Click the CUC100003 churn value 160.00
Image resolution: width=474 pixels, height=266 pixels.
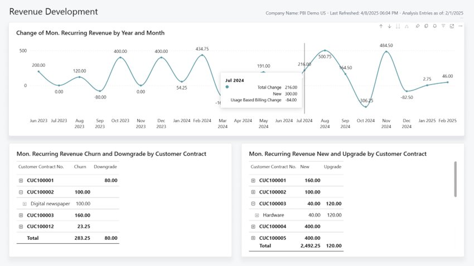click(82, 215)
